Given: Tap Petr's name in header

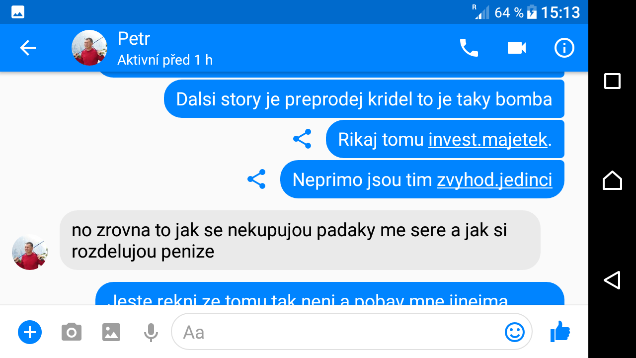Looking at the screenshot, I should pyautogui.click(x=134, y=38).
